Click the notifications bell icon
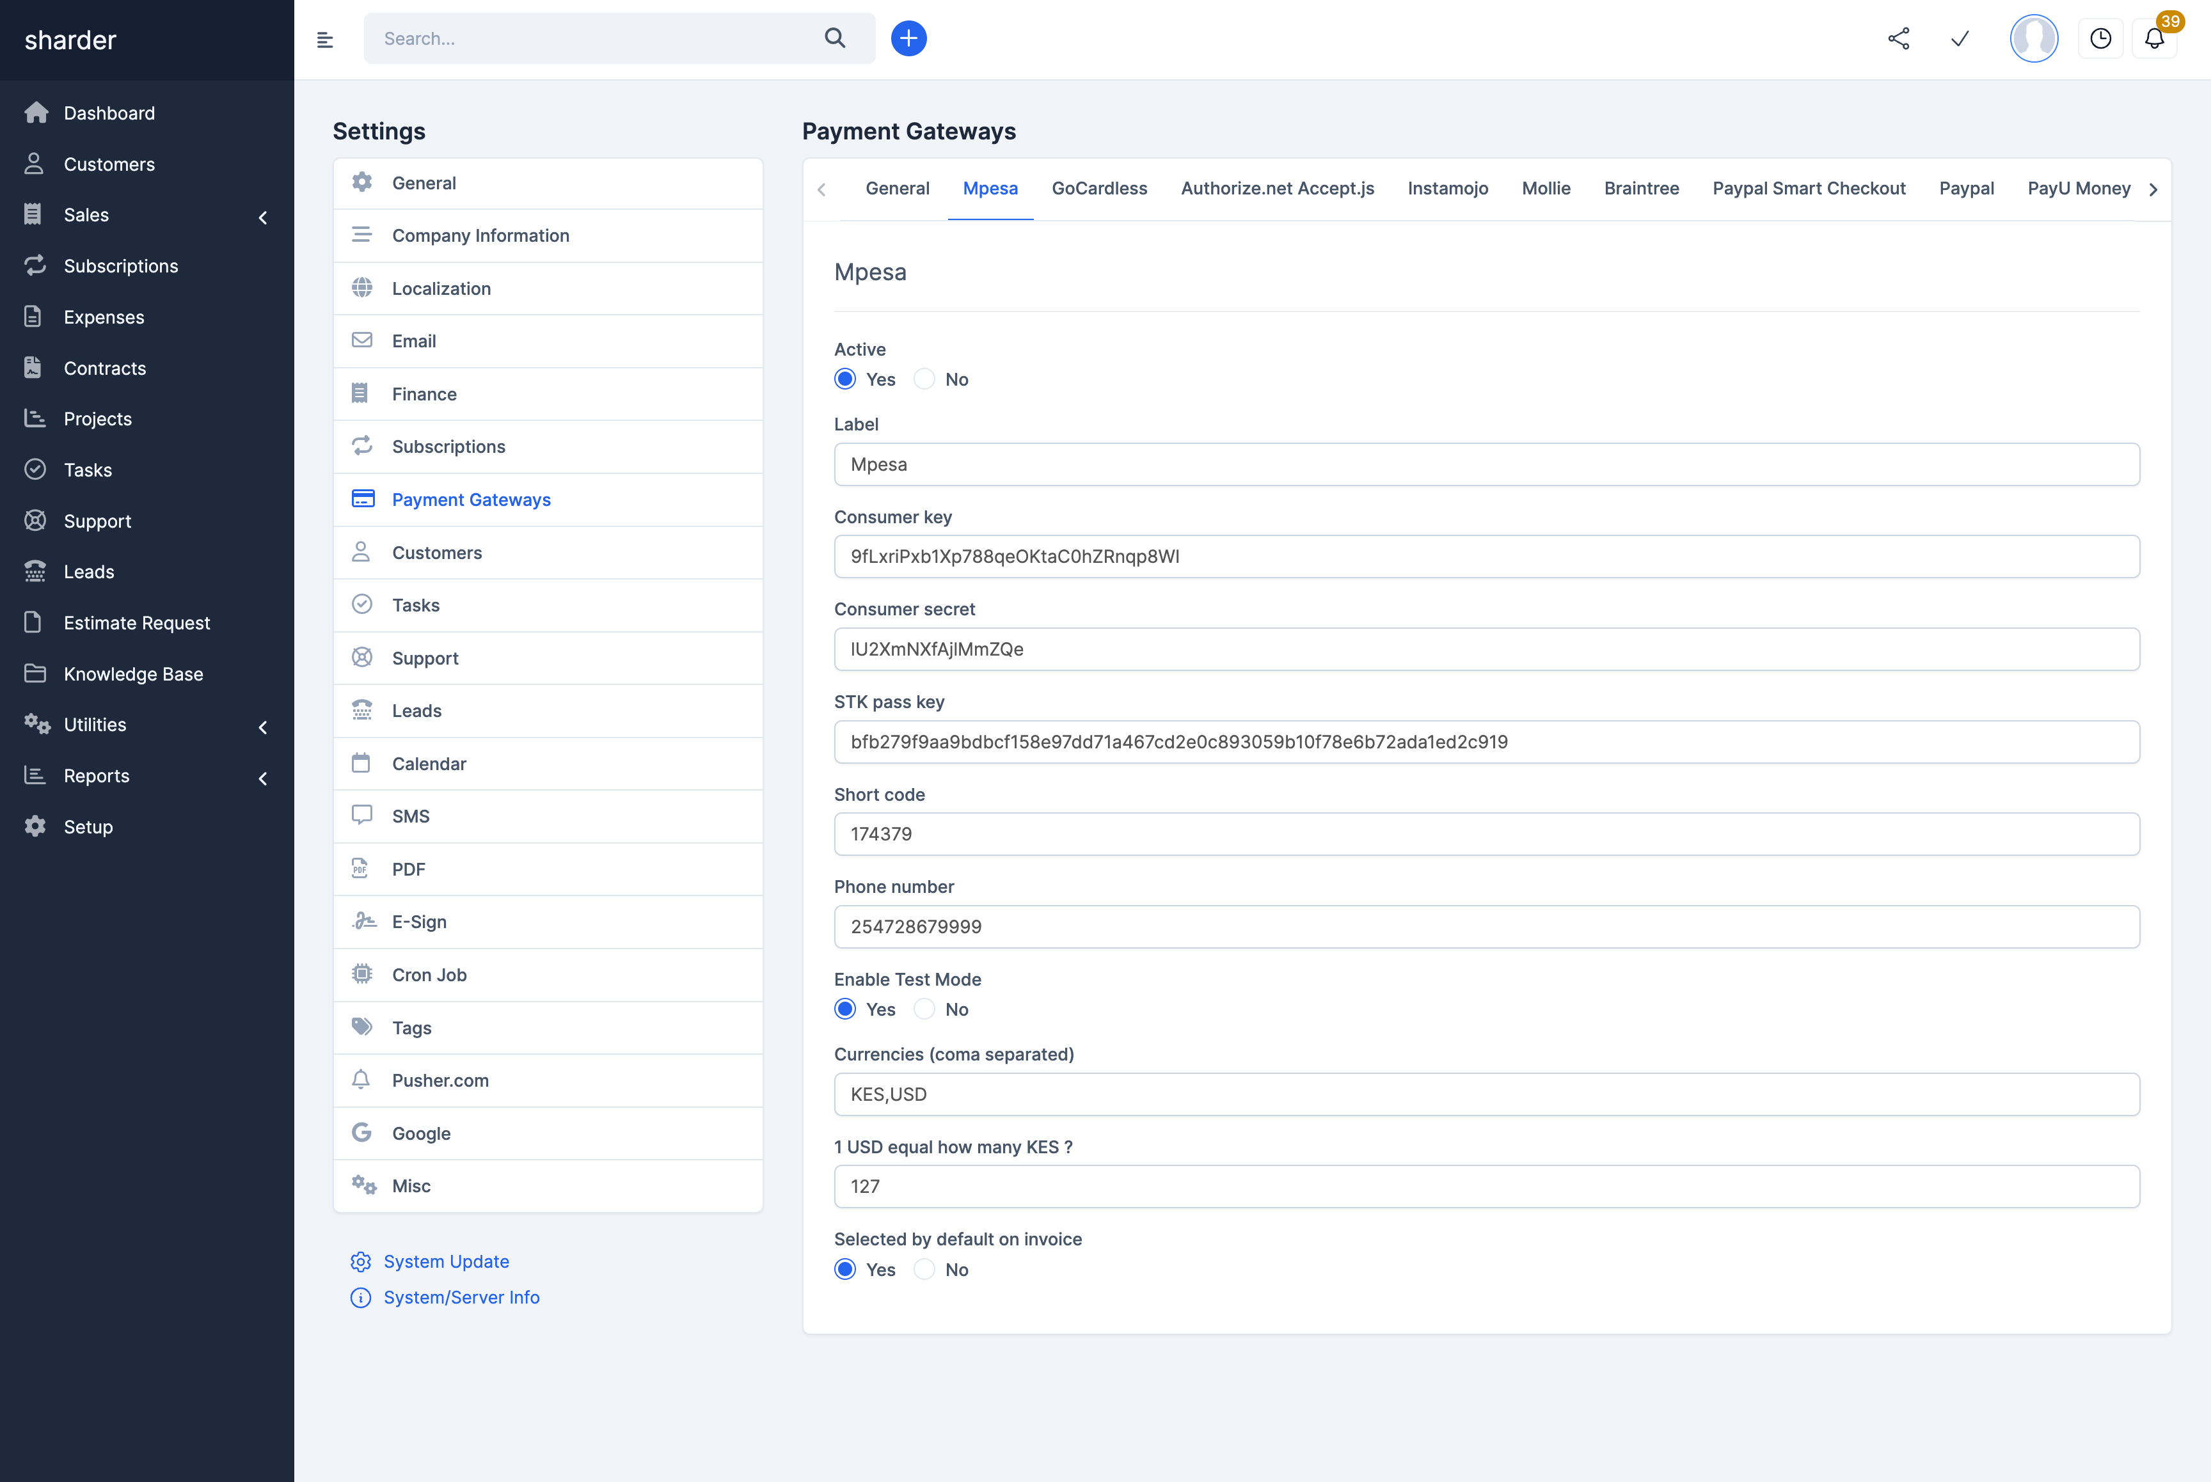 [2153, 39]
